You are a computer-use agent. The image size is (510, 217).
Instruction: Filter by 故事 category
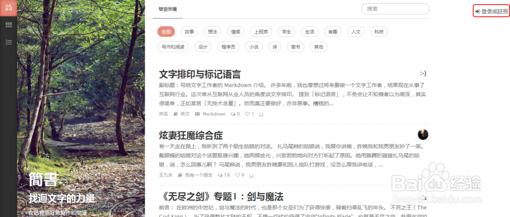tap(189, 32)
